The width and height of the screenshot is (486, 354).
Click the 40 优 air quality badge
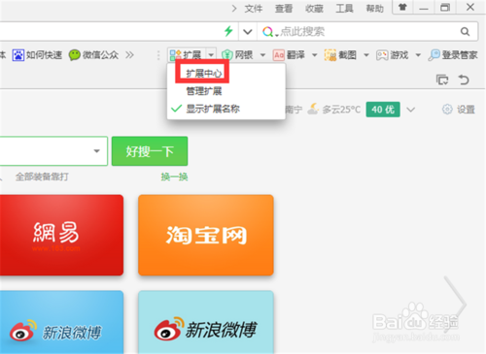coord(383,110)
